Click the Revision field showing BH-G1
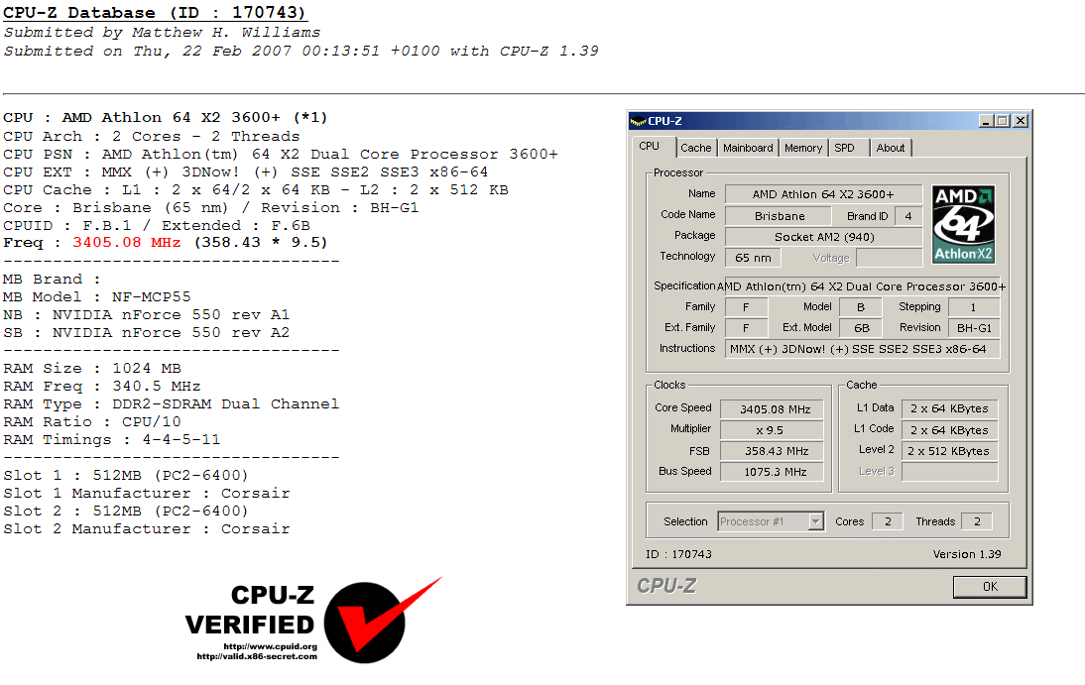Screen dimensions: 1085x685 [974, 328]
